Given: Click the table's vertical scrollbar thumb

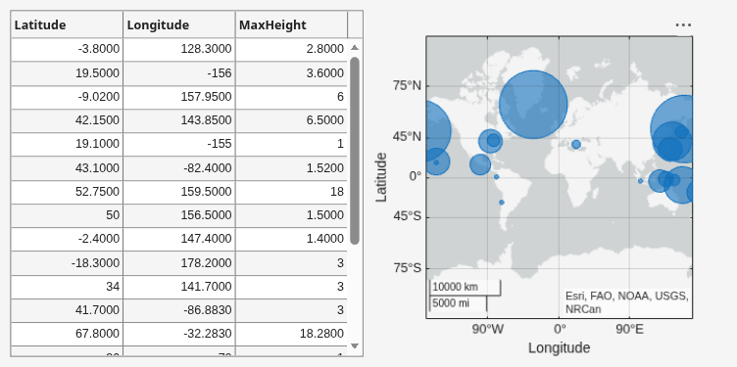Looking at the screenshot, I should 355,150.
